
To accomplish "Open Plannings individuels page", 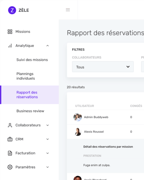I will [26, 76].
